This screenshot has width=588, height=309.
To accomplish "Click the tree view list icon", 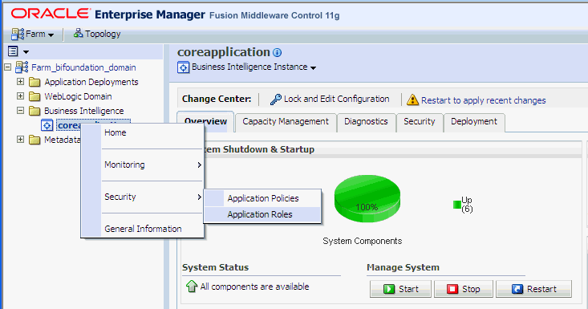I will [x=13, y=51].
